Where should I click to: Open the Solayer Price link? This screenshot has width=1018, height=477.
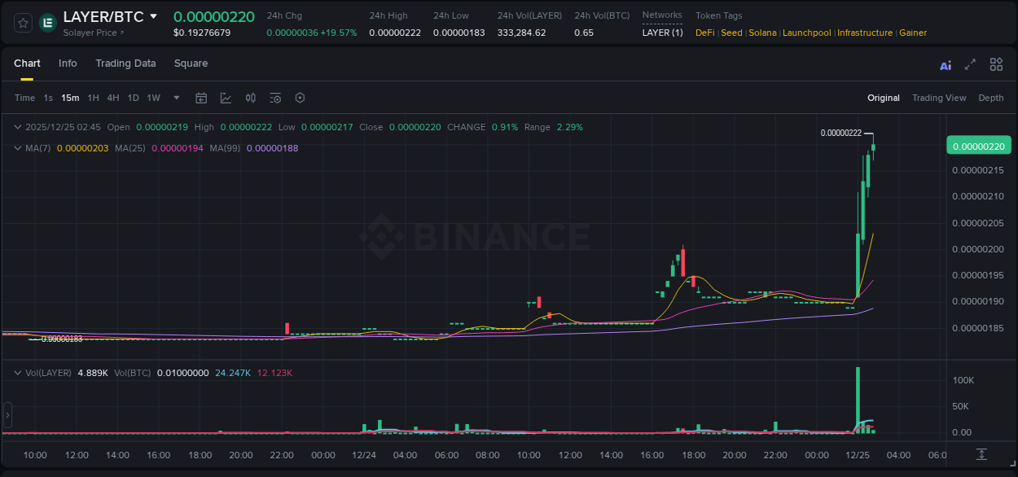[86, 33]
